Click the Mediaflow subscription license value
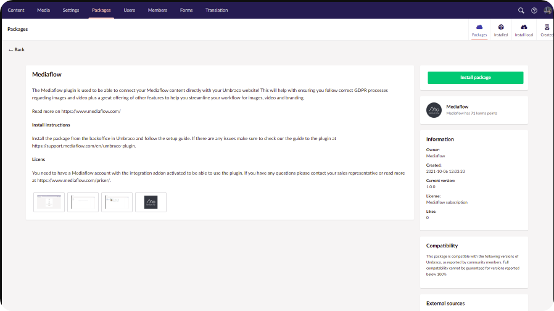Image resolution: width=554 pixels, height=311 pixels. click(447, 202)
